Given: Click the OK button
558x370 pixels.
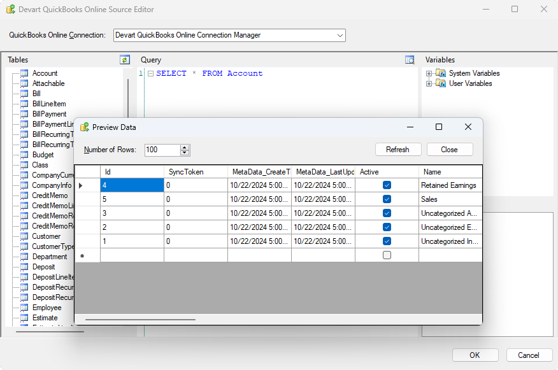Looking at the screenshot, I should coord(475,355).
